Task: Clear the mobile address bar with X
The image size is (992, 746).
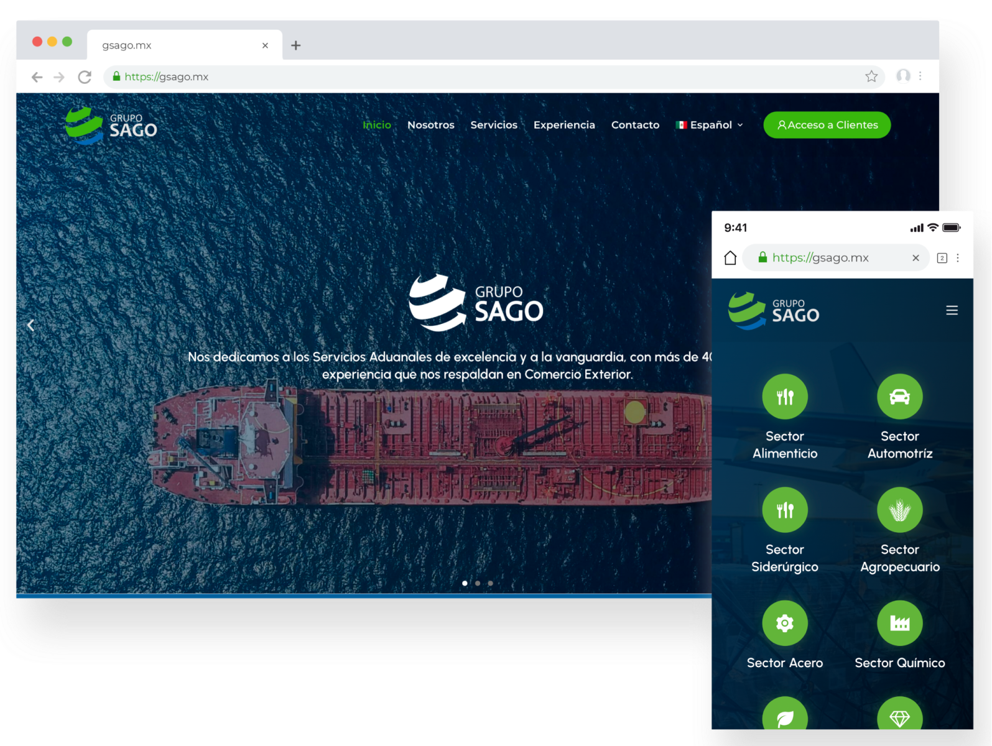Action: coord(916,258)
